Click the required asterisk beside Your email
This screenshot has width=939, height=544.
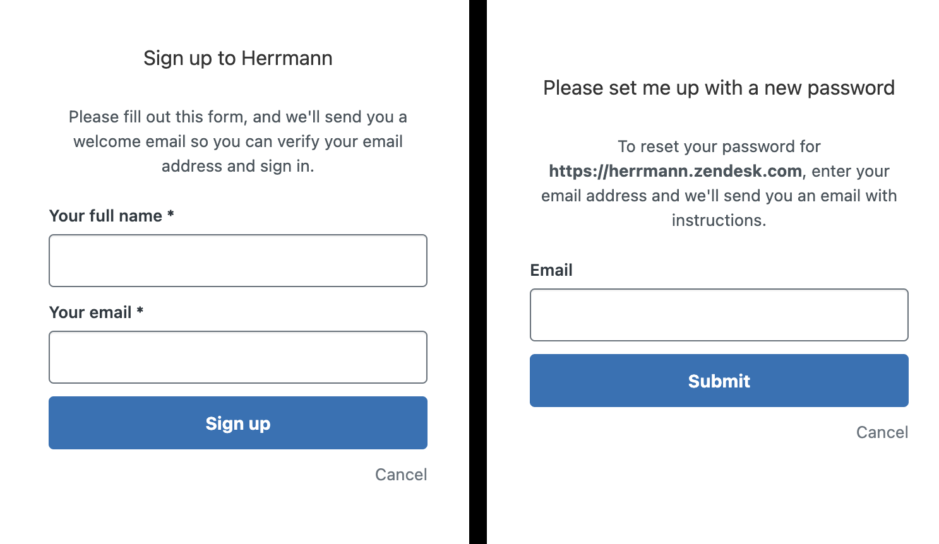click(x=140, y=312)
